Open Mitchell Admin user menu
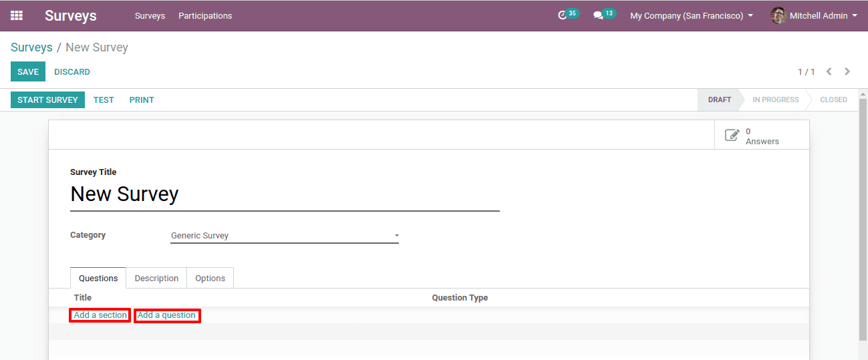 click(x=814, y=15)
